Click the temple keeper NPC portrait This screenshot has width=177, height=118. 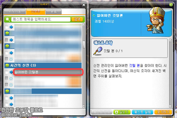(156, 21)
